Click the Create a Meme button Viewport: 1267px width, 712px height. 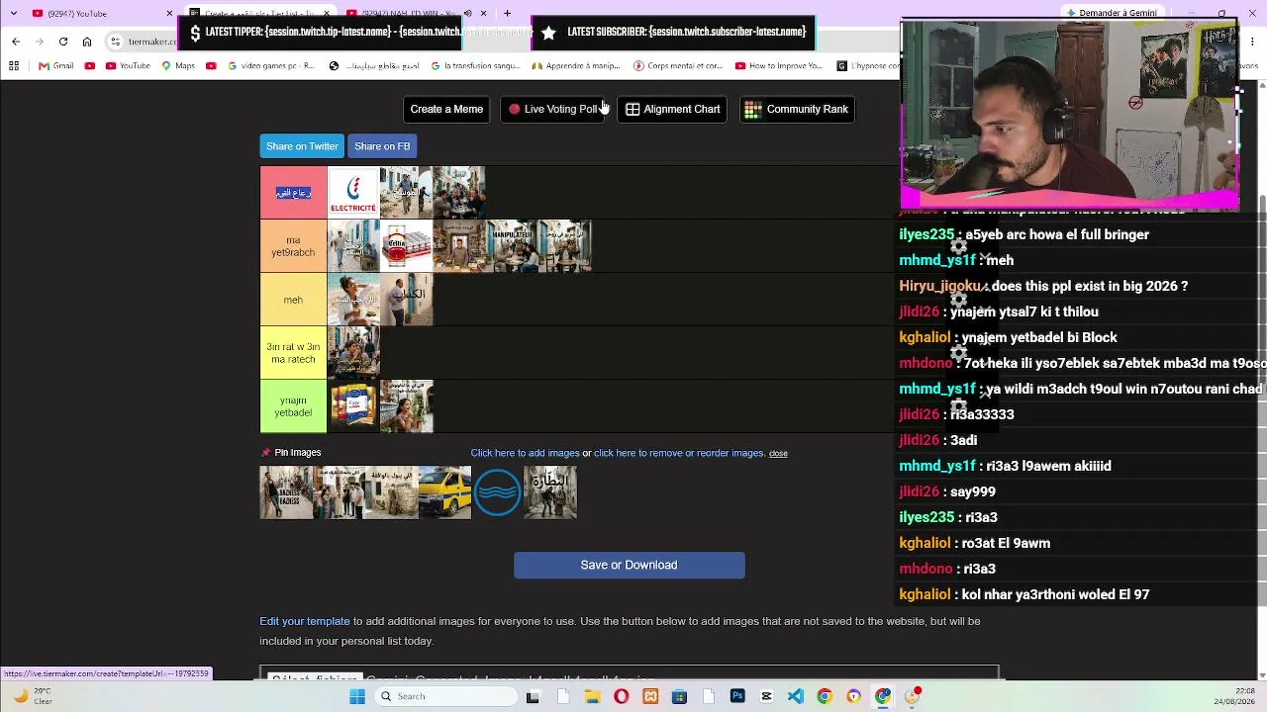pyautogui.click(x=446, y=109)
